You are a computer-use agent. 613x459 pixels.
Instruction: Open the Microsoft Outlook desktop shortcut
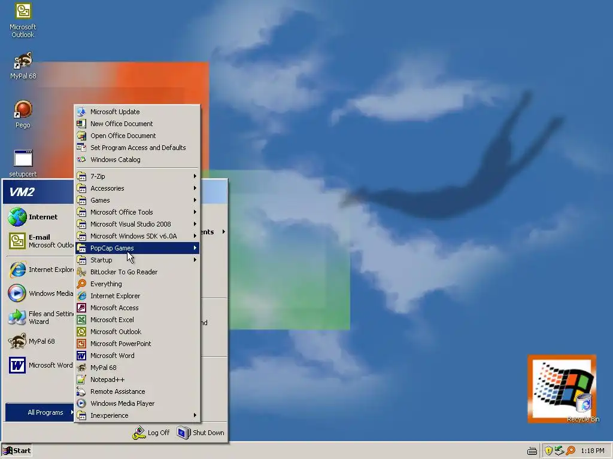coord(23,20)
